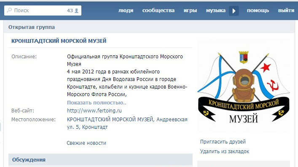298x167 pixels.
Task: Click the Пригласить друзей link
Action: click(x=223, y=142)
